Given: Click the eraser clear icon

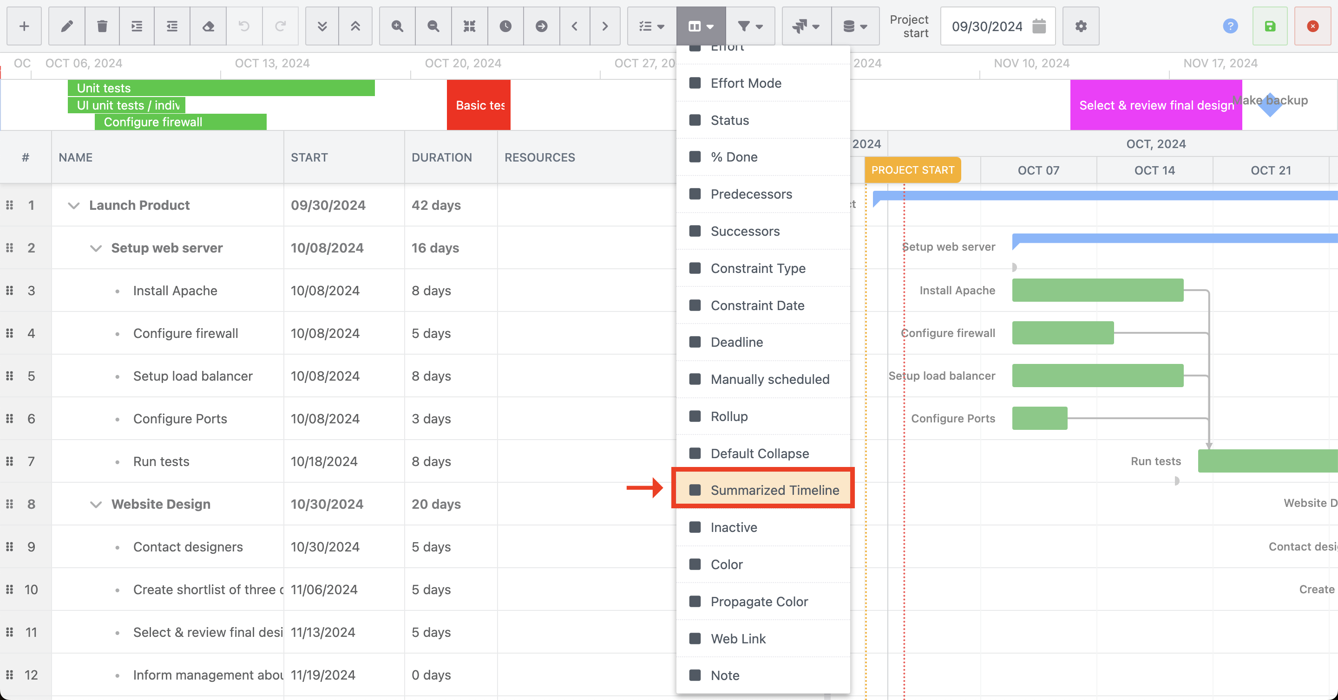Looking at the screenshot, I should 208,26.
